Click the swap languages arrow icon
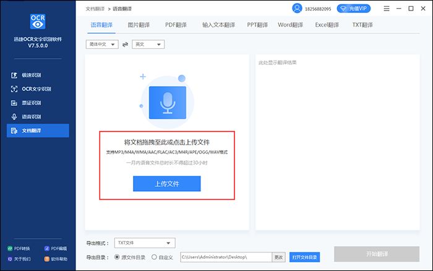Image resolution: width=433 pixels, height=271 pixels. click(x=126, y=45)
